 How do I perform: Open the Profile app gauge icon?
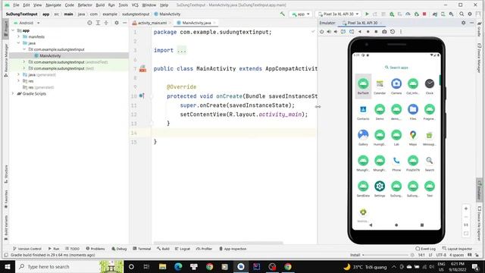point(408,14)
